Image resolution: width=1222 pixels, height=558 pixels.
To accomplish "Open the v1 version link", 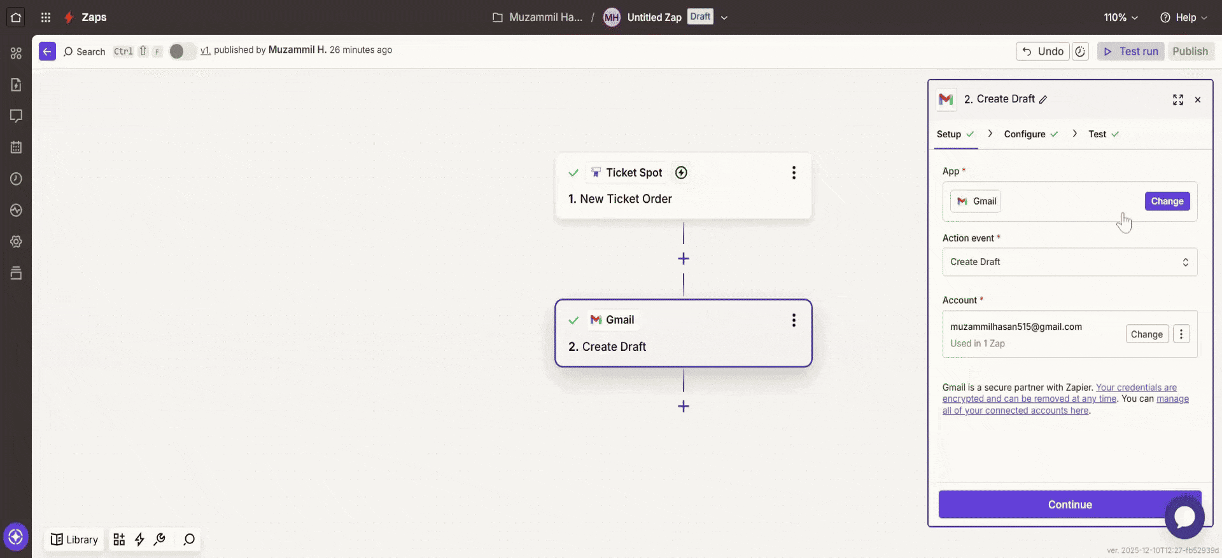I will point(205,50).
